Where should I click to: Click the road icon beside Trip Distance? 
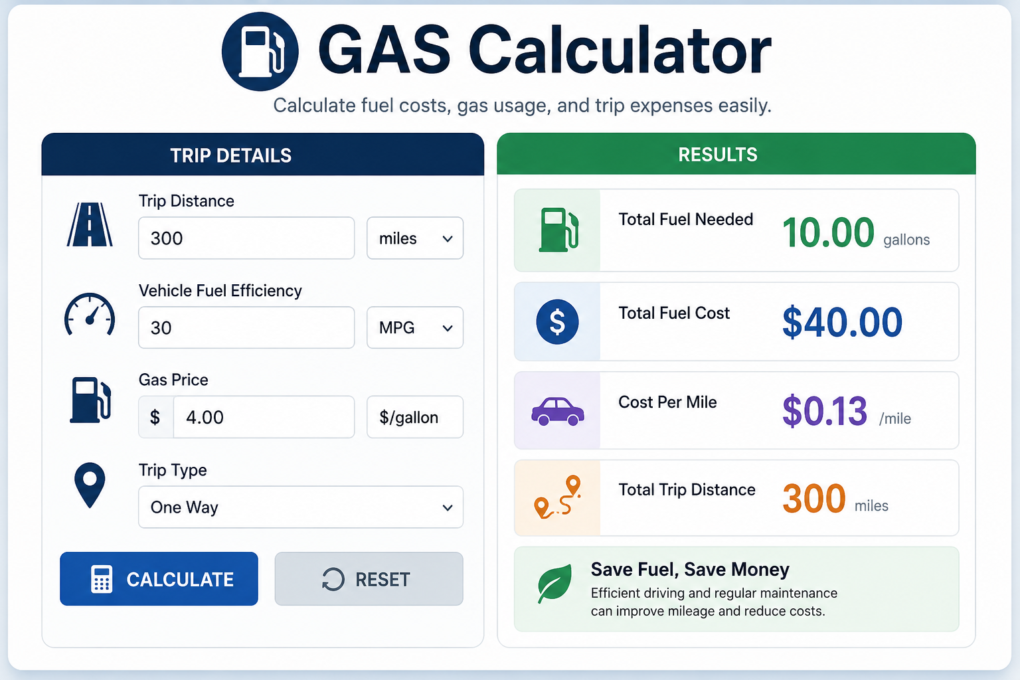click(x=90, y=224)
